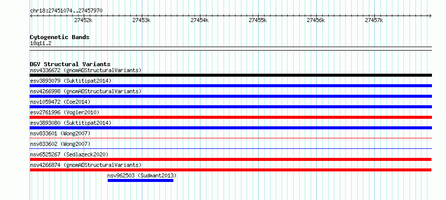The height and width of the screenshot is (200, 446).
Task: Open the nsv6525267 (Sedlazeck2020) label
Action: point(69,154)
